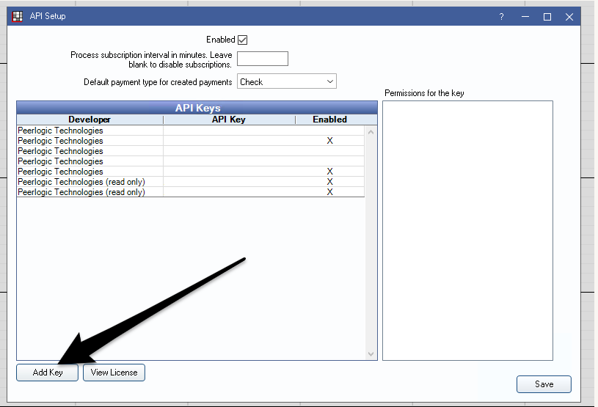The height and width of the screenshot is (407, 598).
Task: Click the API Key column header
Action: (x=229, y=120)
